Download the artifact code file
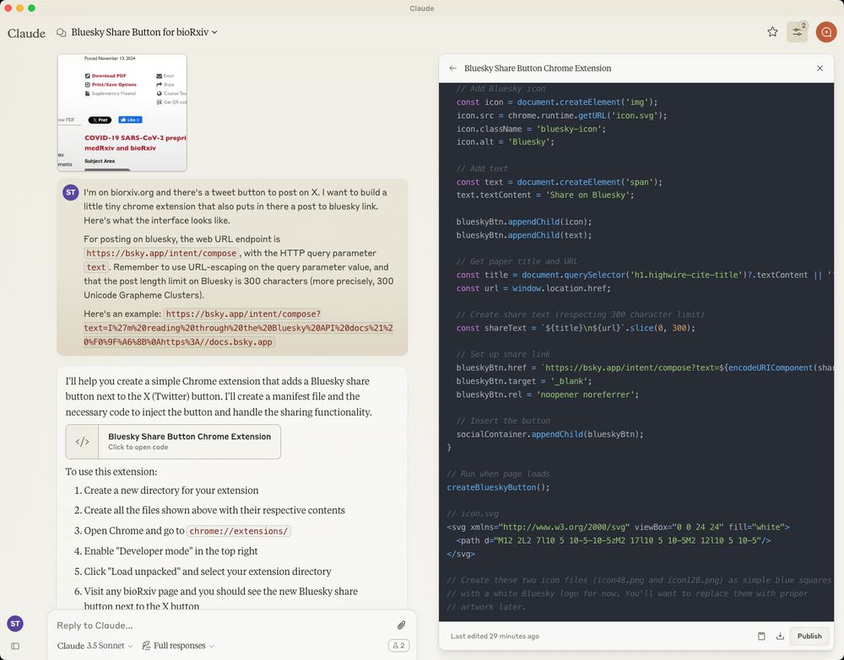The width and height of the screenshot is (844, 660). 780,636
